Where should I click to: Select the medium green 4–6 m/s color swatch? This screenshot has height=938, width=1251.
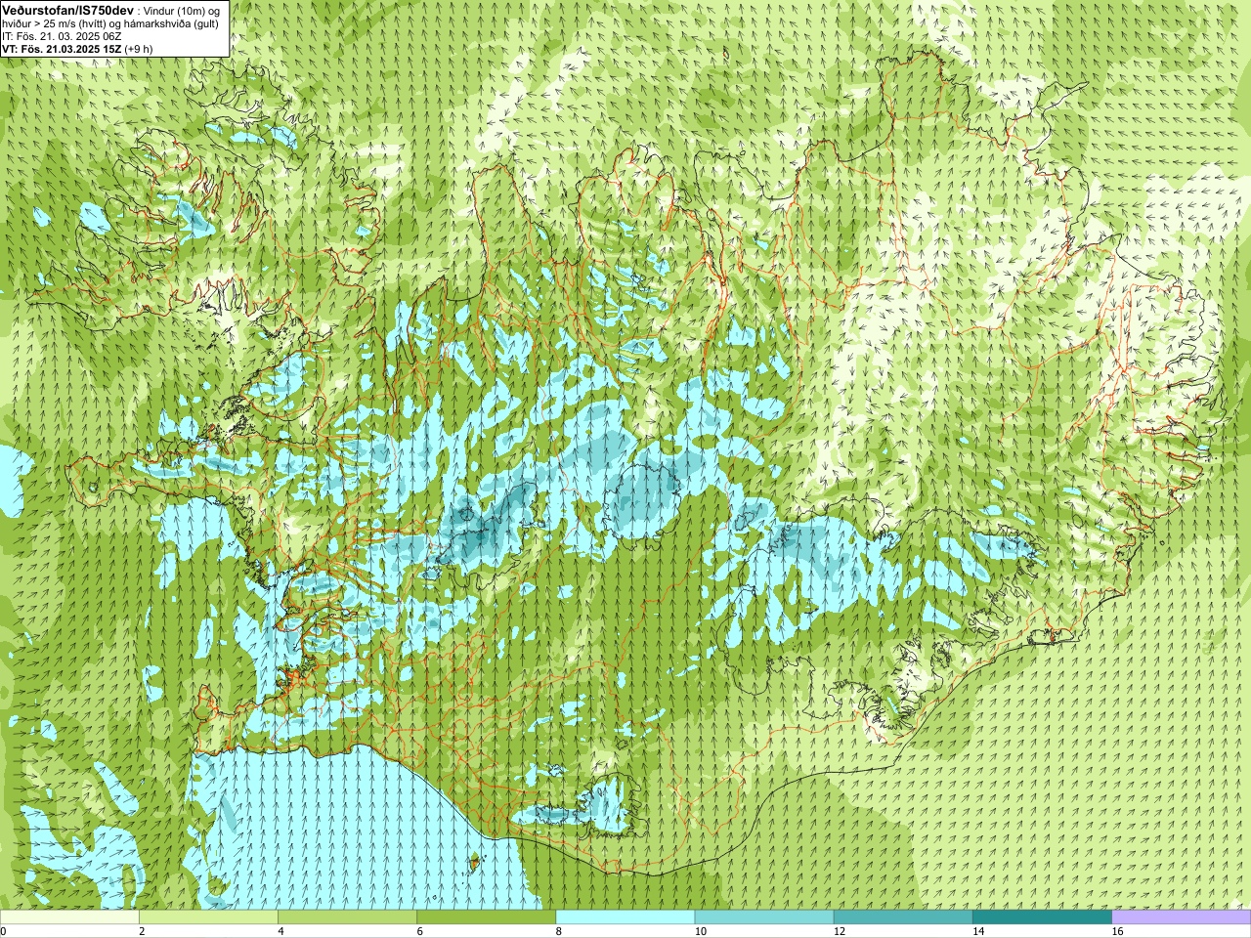(347, 917)
